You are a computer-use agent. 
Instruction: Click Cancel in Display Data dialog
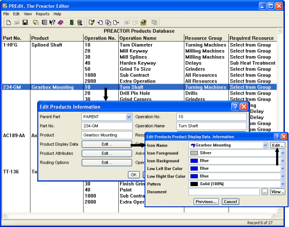tap(230, 202)
